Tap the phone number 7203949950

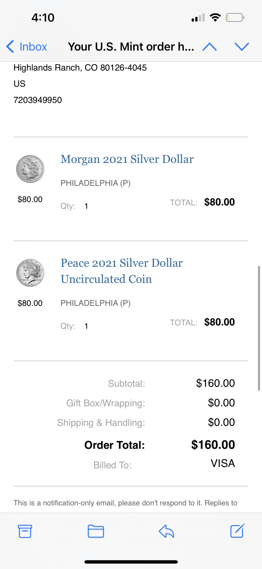coord(38,100)
